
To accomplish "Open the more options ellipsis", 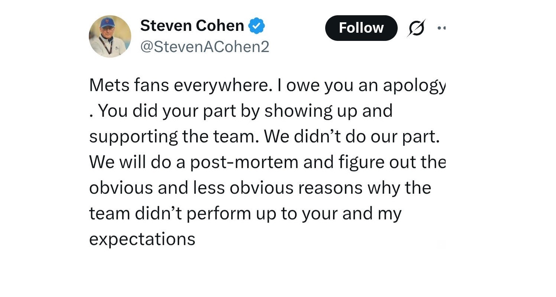I will (x=442, y=28).
